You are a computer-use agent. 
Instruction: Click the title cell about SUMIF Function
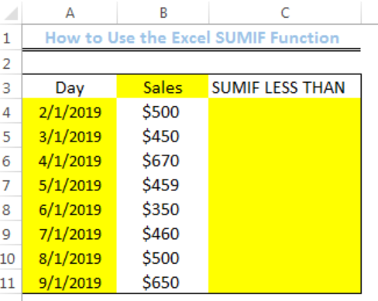click(192, 38)
